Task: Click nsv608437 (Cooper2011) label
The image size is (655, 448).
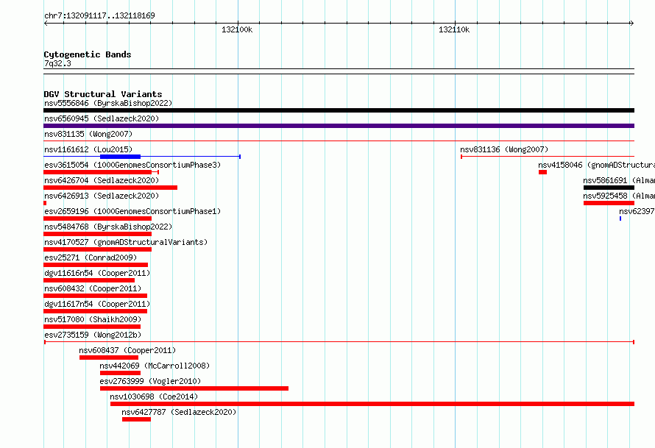Action: click(x=127, y=350)
